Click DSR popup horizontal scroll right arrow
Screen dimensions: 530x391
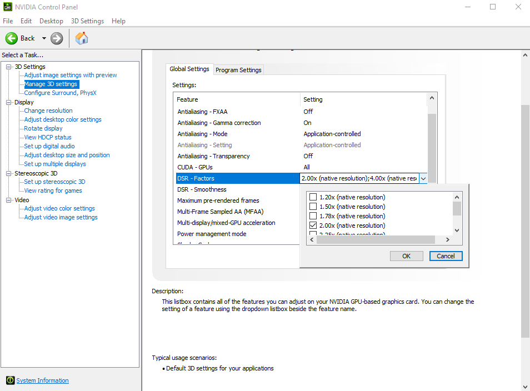tap(448, 239)
